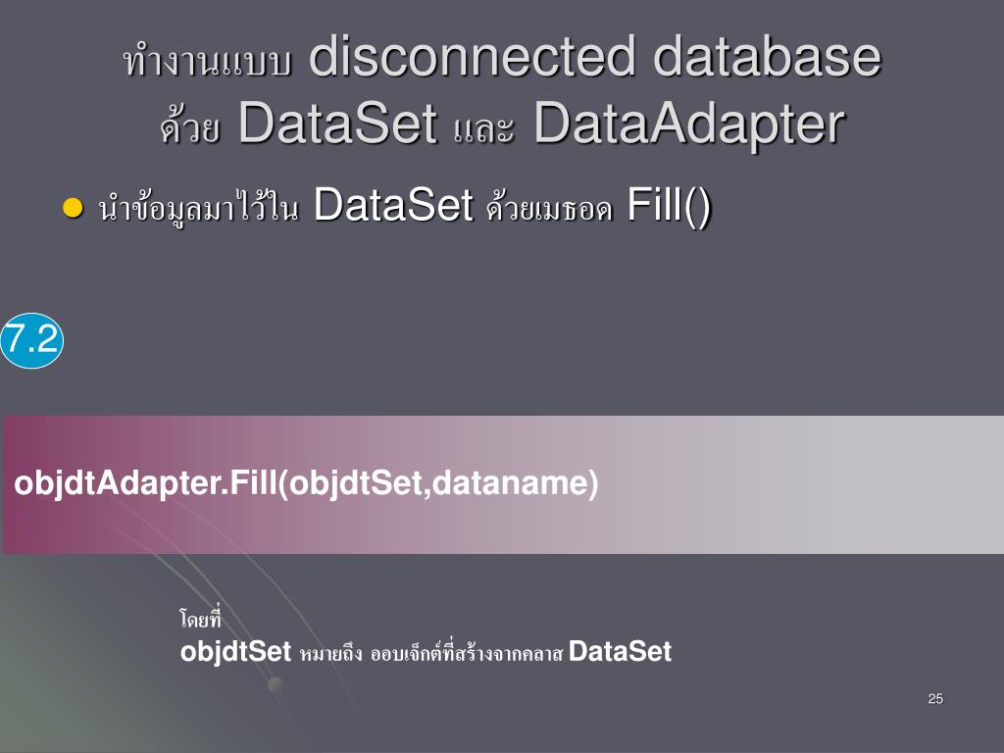Click the objdtAdapter.Fill(objdtSet,dataname) code text
The height and width of the screenshot is (753, 1004).
tap(306, 482)
